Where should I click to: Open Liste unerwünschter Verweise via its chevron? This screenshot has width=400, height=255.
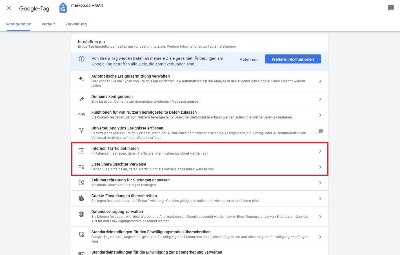320,167
